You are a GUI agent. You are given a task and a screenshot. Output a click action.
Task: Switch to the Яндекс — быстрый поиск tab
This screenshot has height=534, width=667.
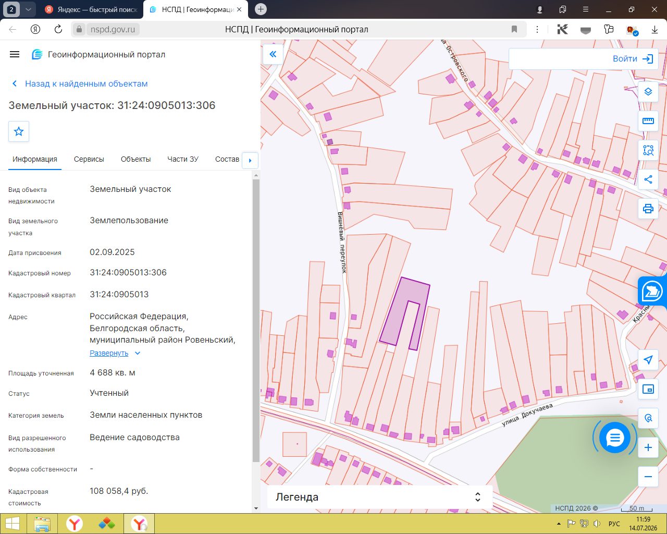(91, 9)
